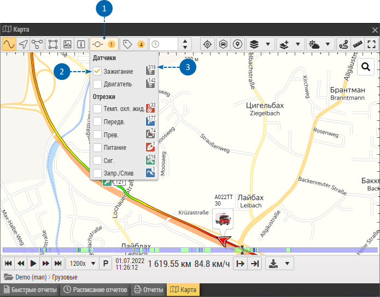The height and width of the screenshot is (297, 380).
Task: Select the Карта bottom tab
Action: pyautogui.click(x=183, y=290)
